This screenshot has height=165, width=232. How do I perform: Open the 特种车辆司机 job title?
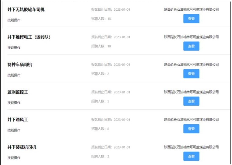coord(20,65)
